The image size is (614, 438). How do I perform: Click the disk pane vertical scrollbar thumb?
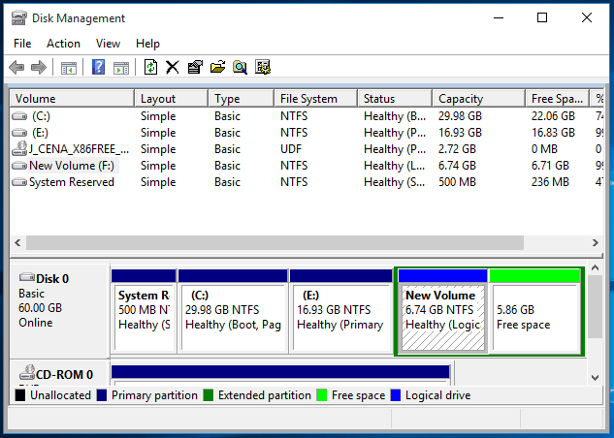(x=596, y=306)
